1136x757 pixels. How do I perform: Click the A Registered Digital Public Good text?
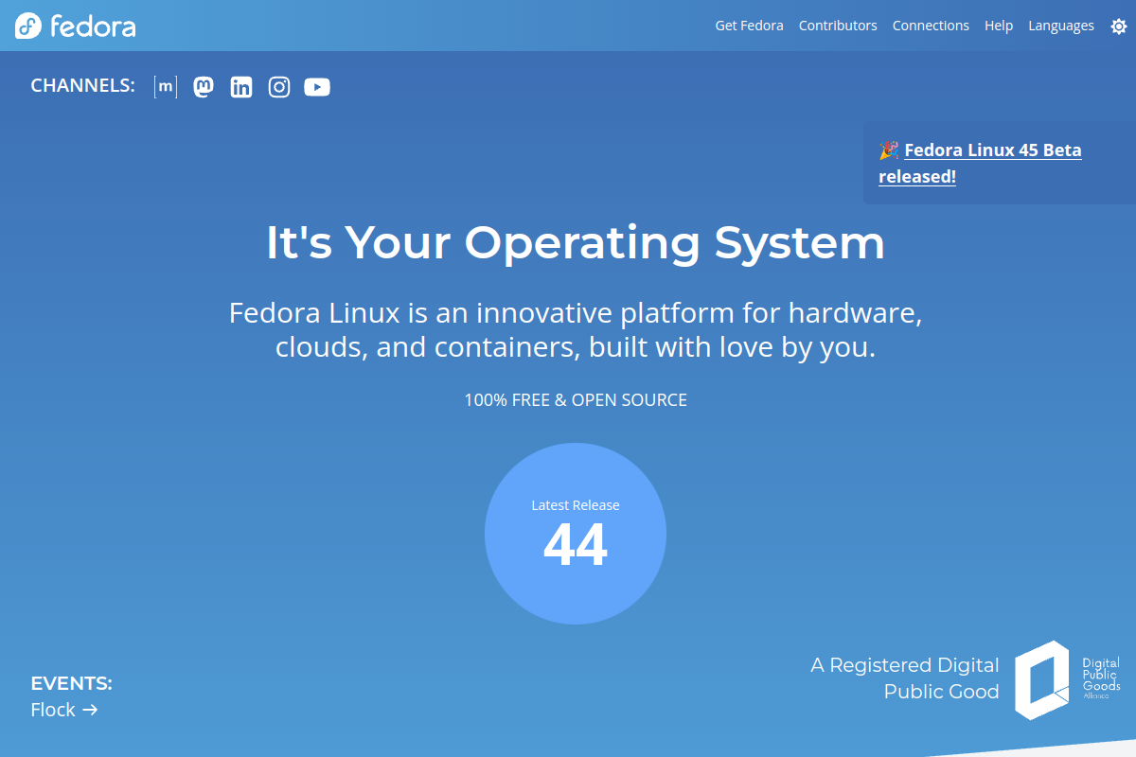click(x=905, y=678)
